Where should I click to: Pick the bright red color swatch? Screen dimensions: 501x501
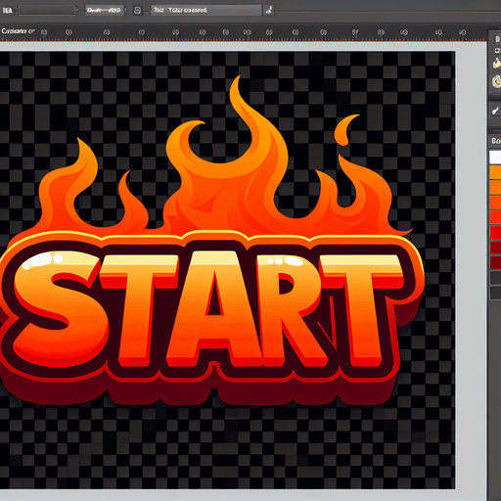click(495, 232)
